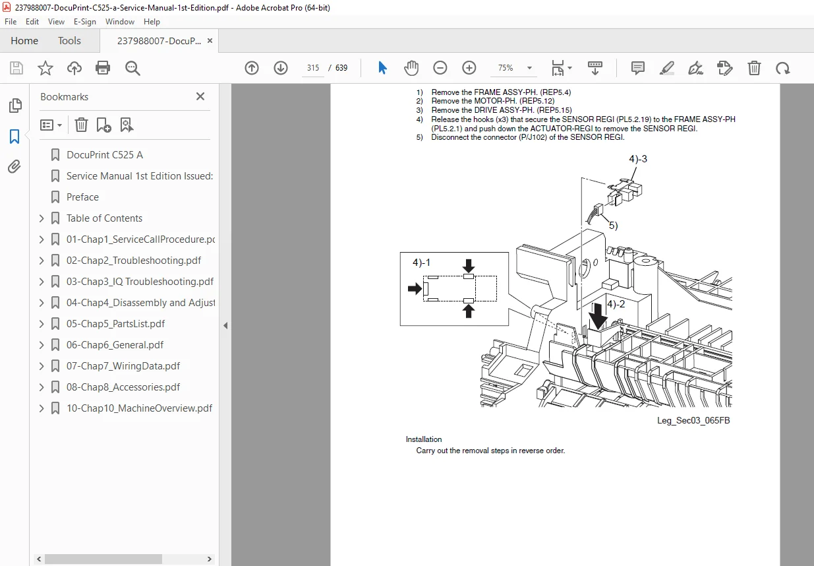Open the Preface bookmark
814x566 pixels.
82,197
